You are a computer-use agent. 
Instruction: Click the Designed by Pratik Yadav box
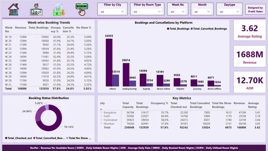click(x=256, y=9)
